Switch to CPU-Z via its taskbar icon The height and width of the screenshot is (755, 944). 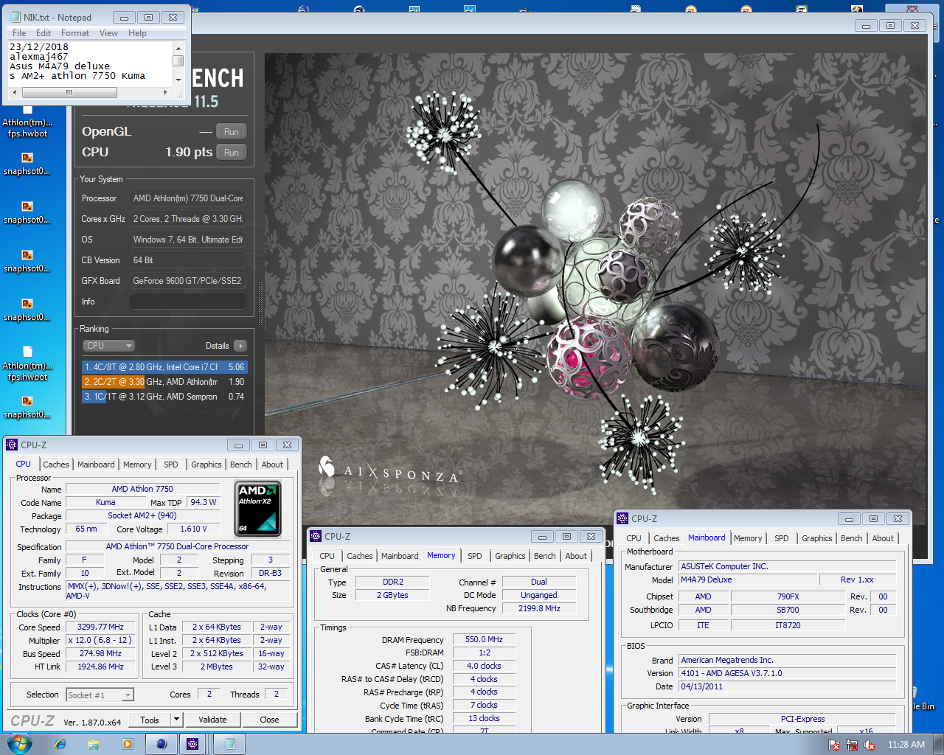click(192, 744)
